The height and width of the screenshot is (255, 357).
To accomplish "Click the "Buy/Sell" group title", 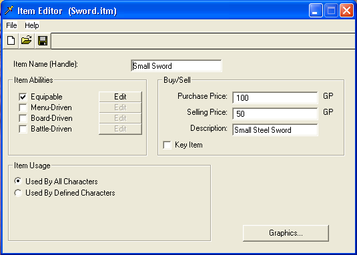I will point(177,80).
